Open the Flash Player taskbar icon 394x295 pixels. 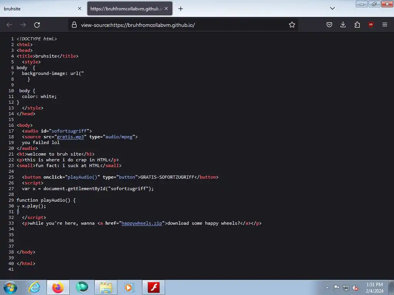[x=154, y=287]
